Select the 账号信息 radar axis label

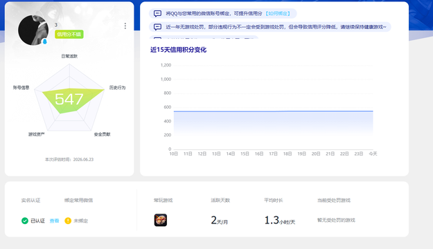point(21,88)
